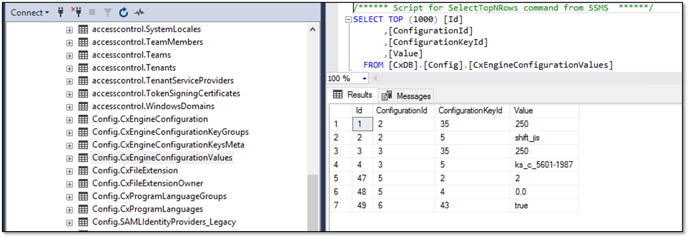The image size is (689, 238).
Task: Click the Disconnect plug icon
Action: pos(76,13)
